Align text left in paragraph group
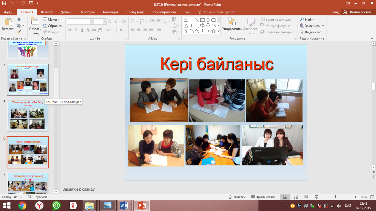 (133, 30)
